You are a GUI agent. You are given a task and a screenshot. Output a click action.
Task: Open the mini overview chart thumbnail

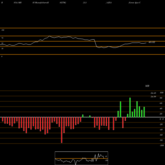[x=82, y=158]
